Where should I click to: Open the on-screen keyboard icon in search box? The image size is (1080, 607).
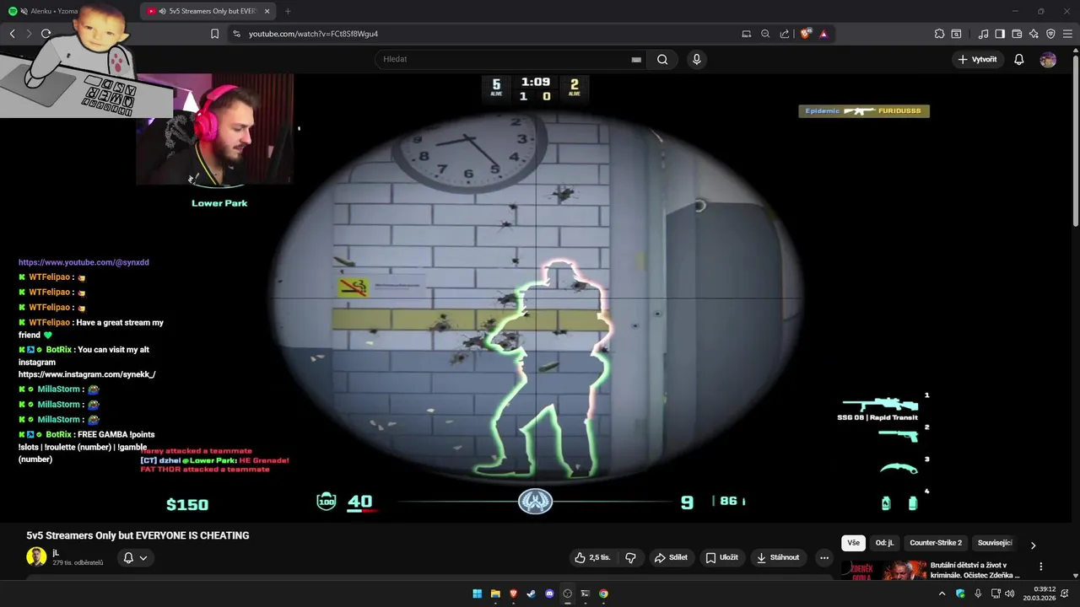(x=636, y=59)
